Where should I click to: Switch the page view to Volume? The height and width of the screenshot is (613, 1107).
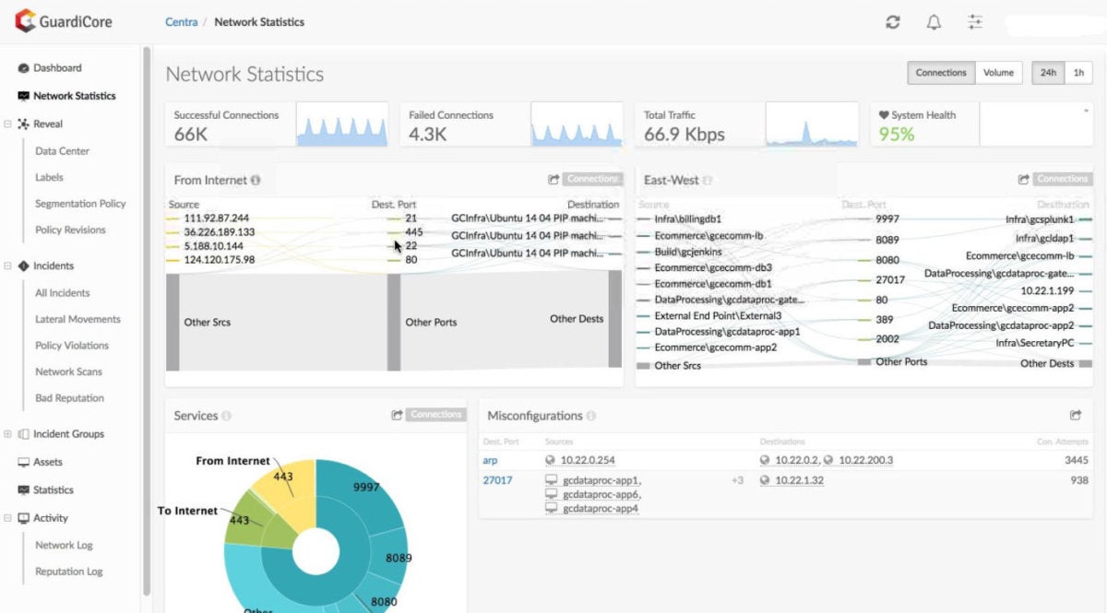(x=998, y=73)
